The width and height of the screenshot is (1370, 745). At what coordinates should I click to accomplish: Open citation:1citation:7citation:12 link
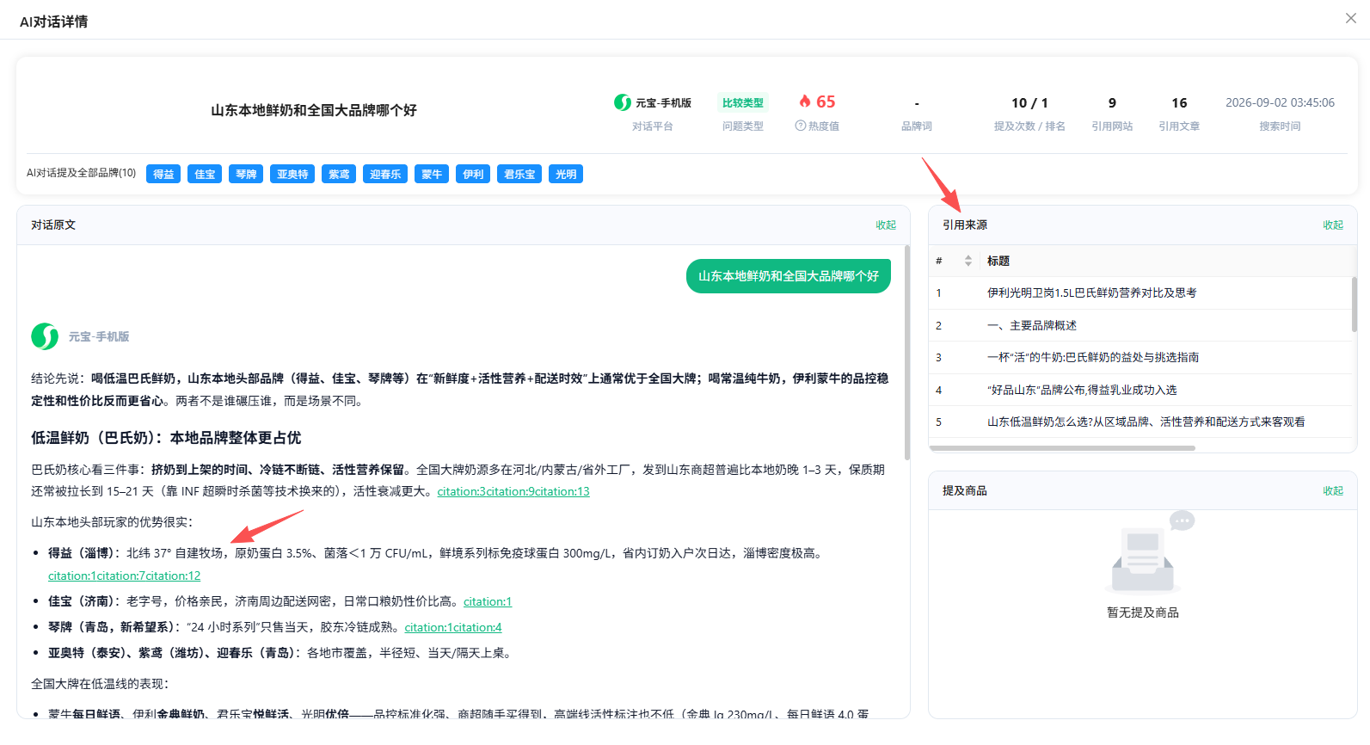click(x=125, y=576)
